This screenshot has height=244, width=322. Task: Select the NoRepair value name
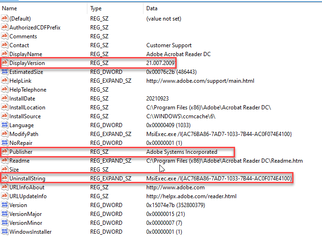click(21, 143)
